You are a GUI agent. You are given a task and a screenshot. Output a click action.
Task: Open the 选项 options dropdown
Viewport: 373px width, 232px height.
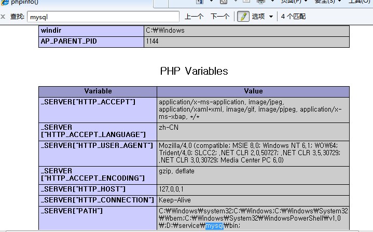click(262, 17)
